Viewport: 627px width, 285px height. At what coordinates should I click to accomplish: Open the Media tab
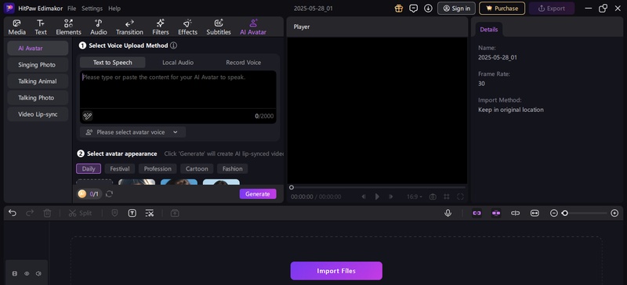pos(16,27)
